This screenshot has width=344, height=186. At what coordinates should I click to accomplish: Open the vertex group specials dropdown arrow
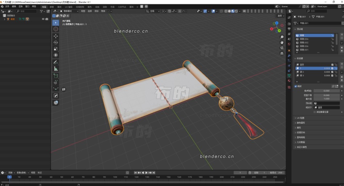[341, 43]
